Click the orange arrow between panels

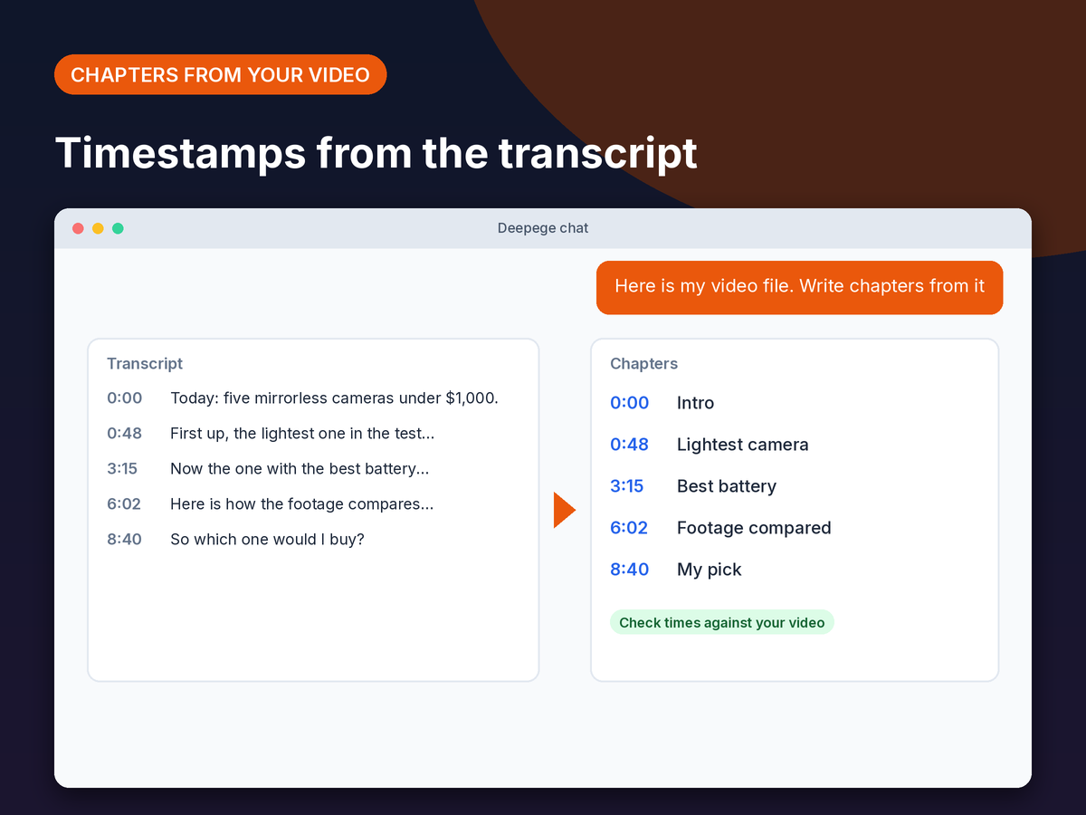[x=564, y=510]
